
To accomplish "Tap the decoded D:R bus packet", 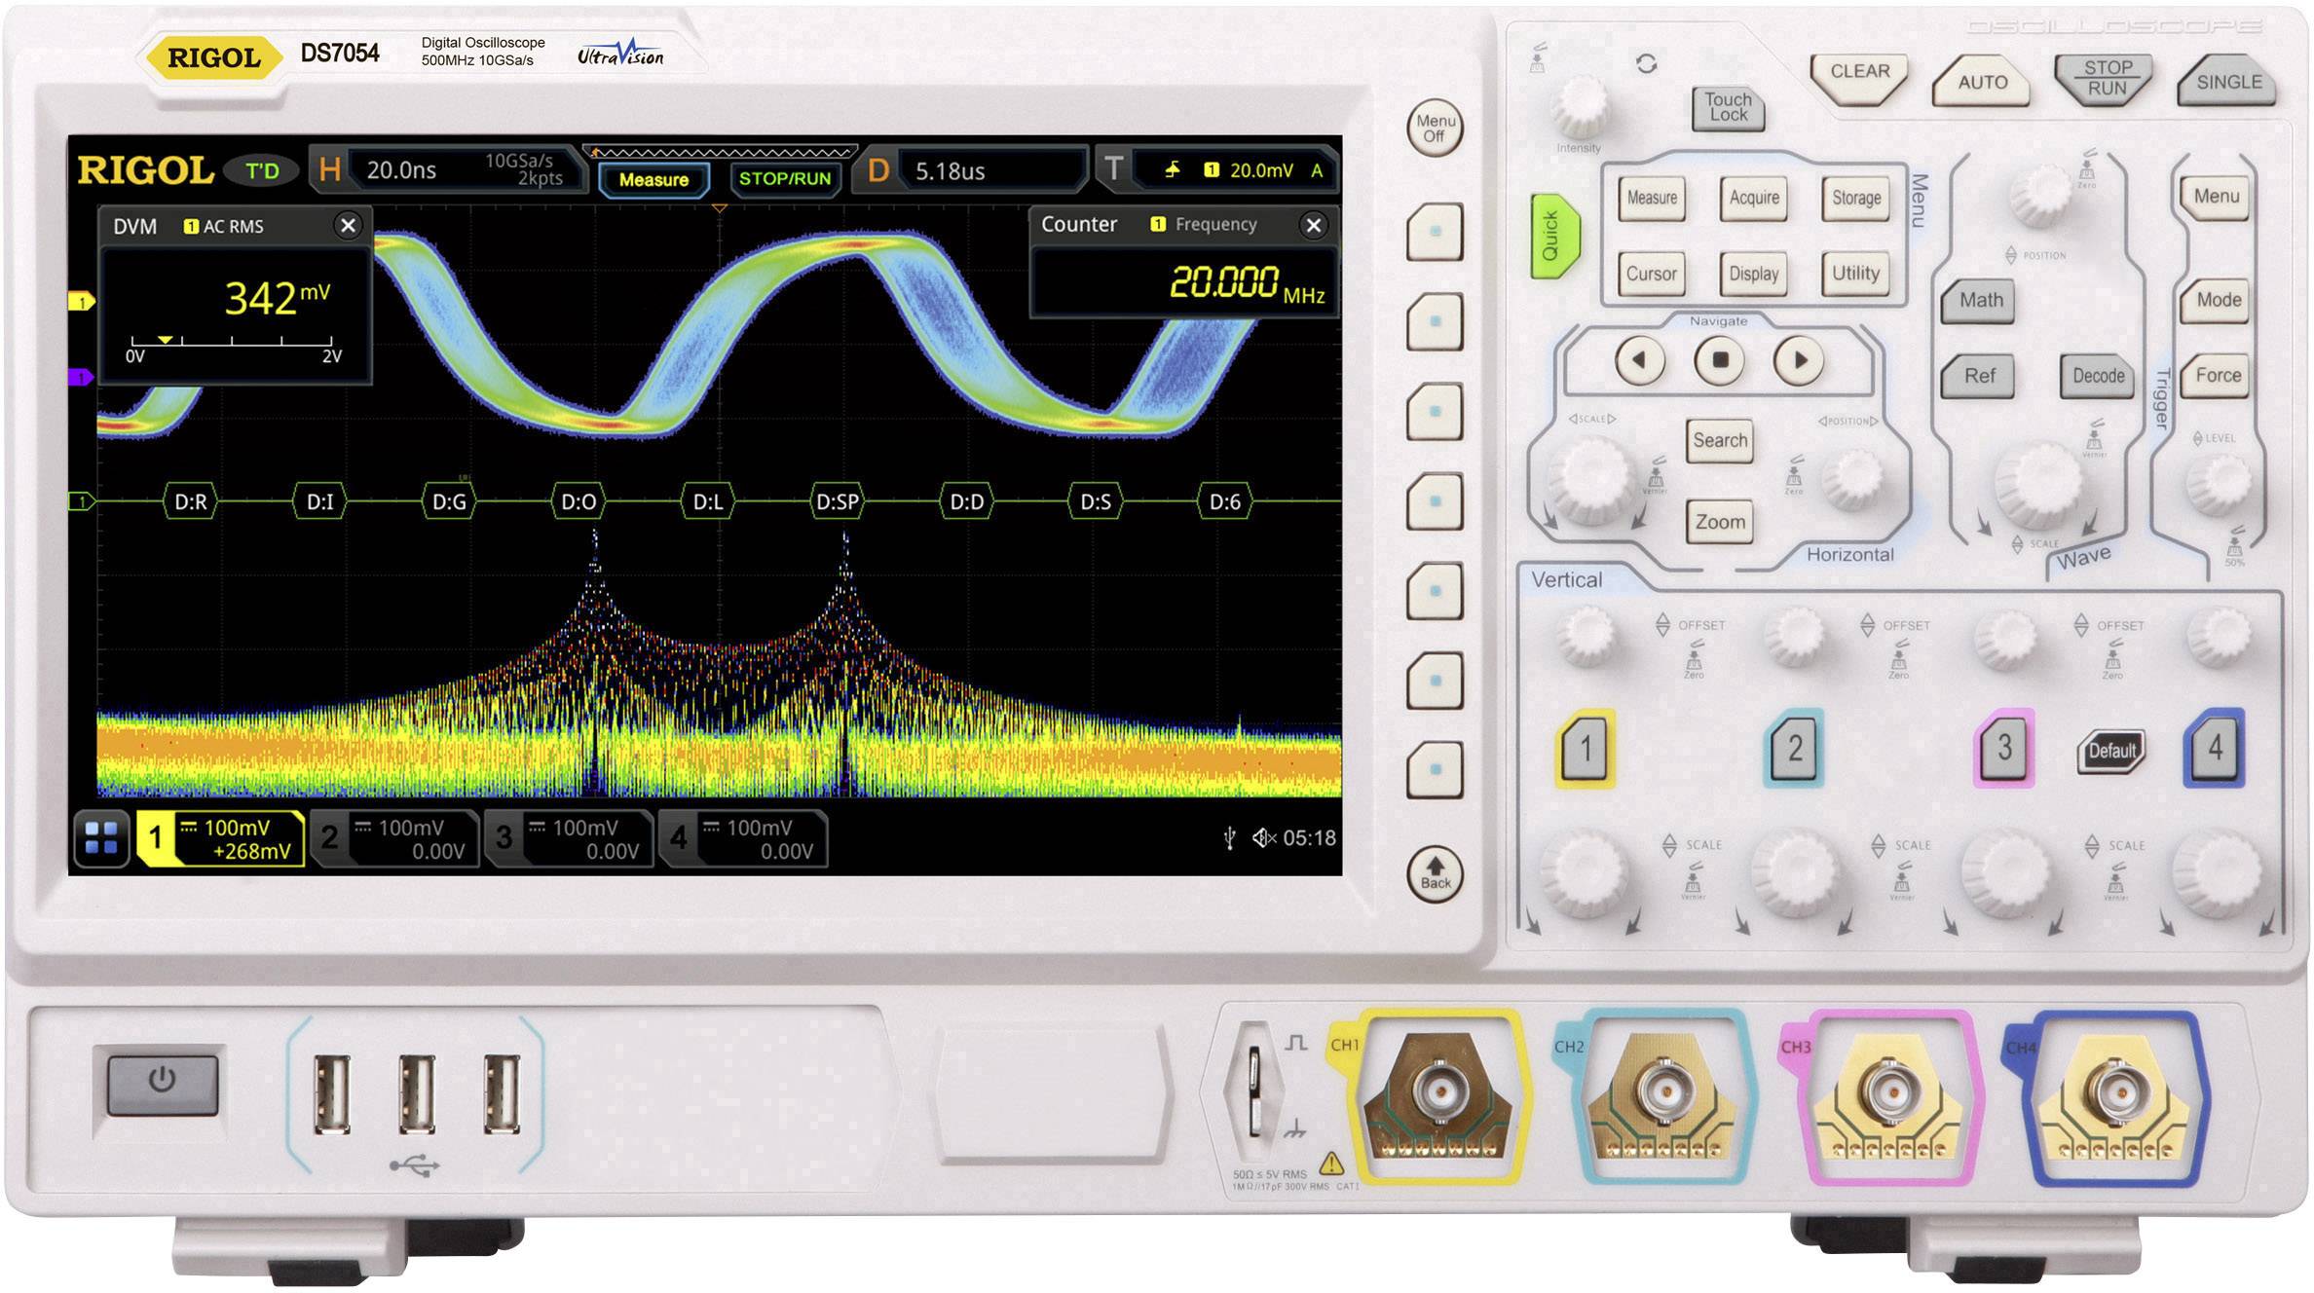I will pyautogui.click(x=191, y=501).
